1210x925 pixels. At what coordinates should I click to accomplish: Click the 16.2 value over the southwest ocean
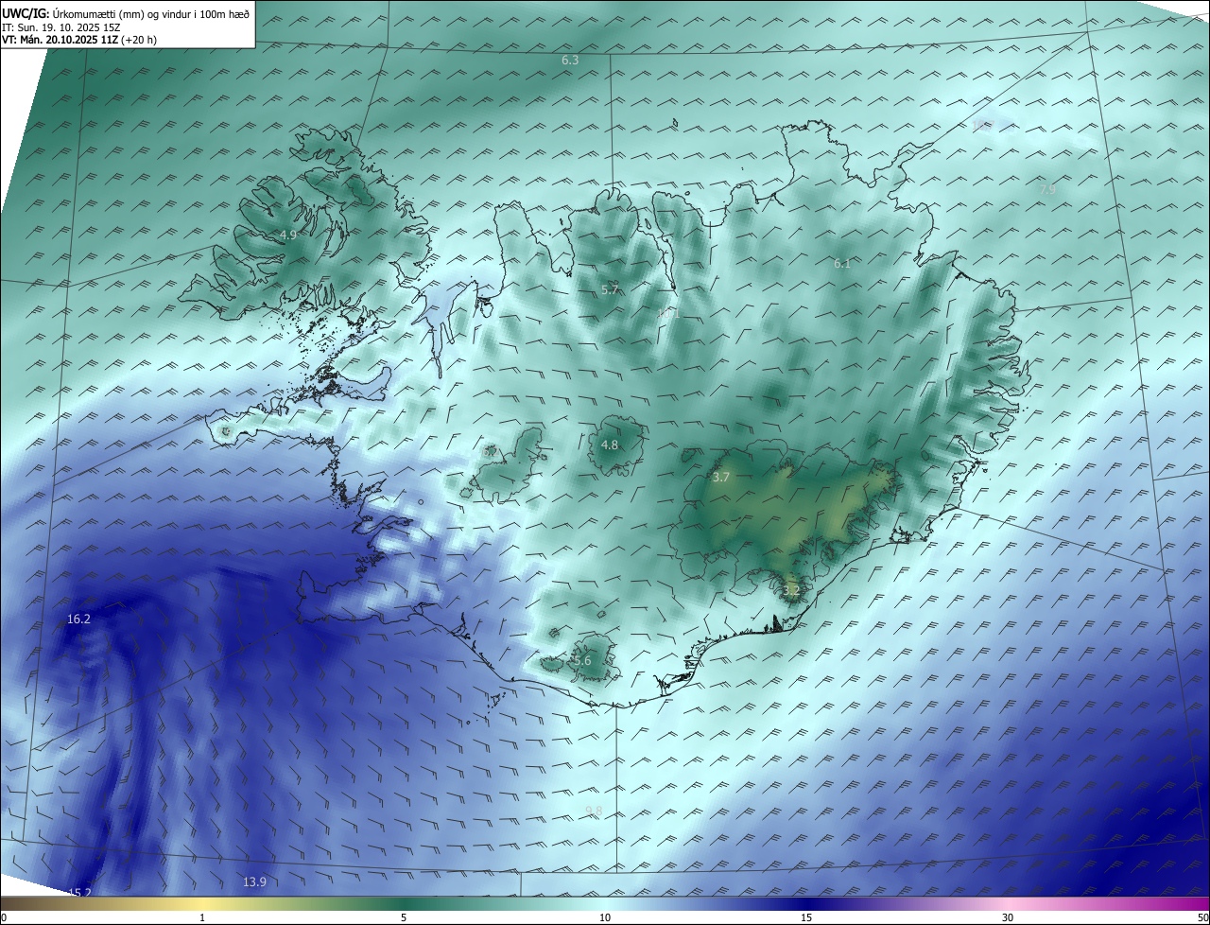[78, 620]
